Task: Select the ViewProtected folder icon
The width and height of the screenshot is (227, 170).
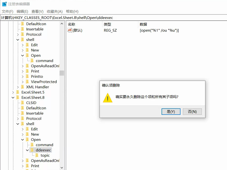Action: click(x=27, y=82)
